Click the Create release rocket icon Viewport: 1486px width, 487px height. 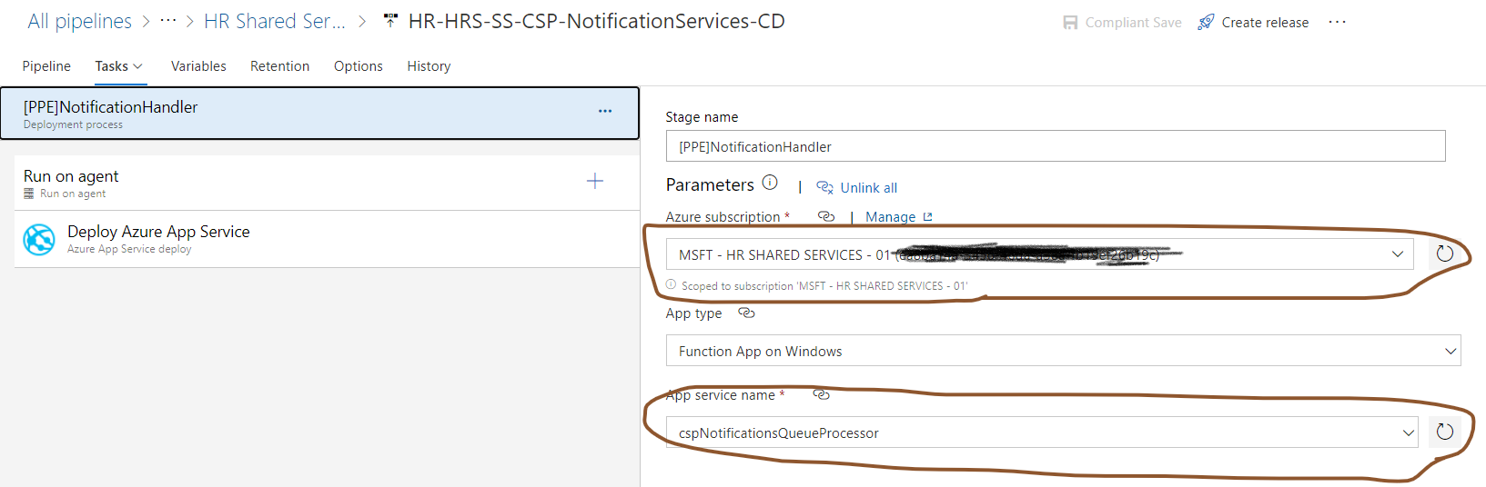pos(1206,22)
